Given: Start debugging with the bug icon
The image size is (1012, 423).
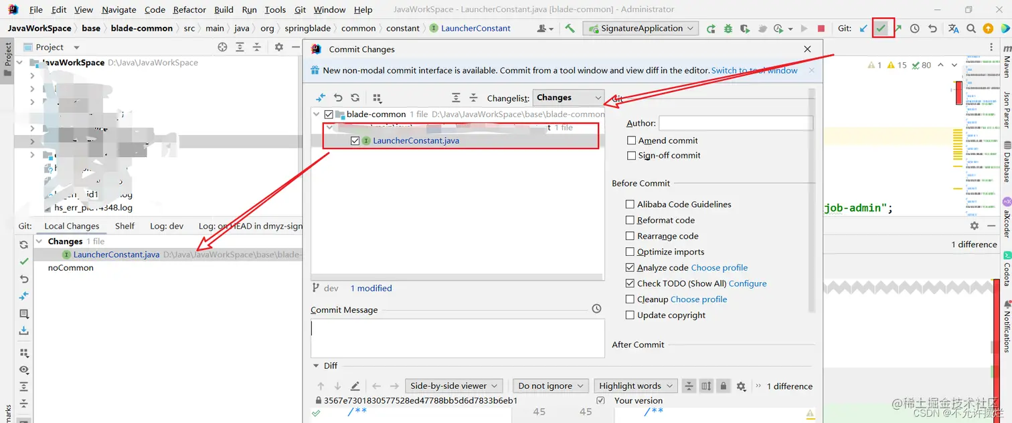Looking at the screenshot, I should tap(728, 28).
